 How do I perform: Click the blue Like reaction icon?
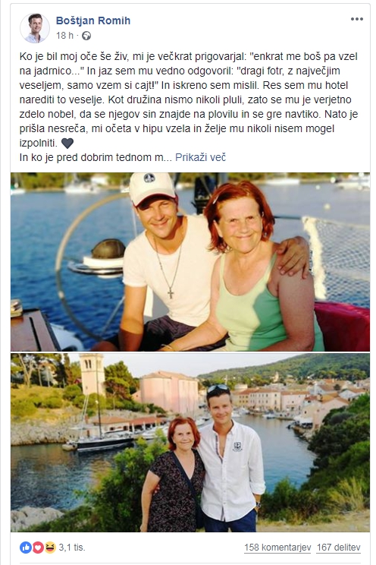pos(26,548)
